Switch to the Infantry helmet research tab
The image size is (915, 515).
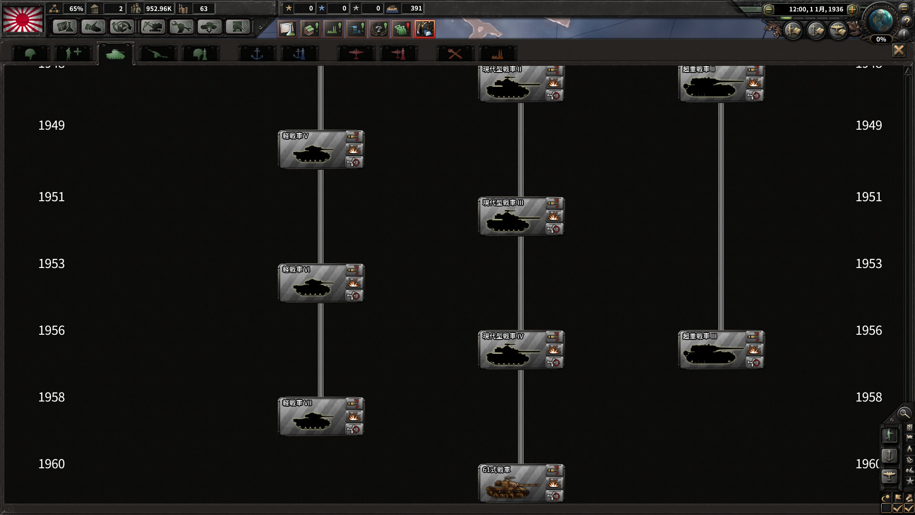tap(30, 54)
